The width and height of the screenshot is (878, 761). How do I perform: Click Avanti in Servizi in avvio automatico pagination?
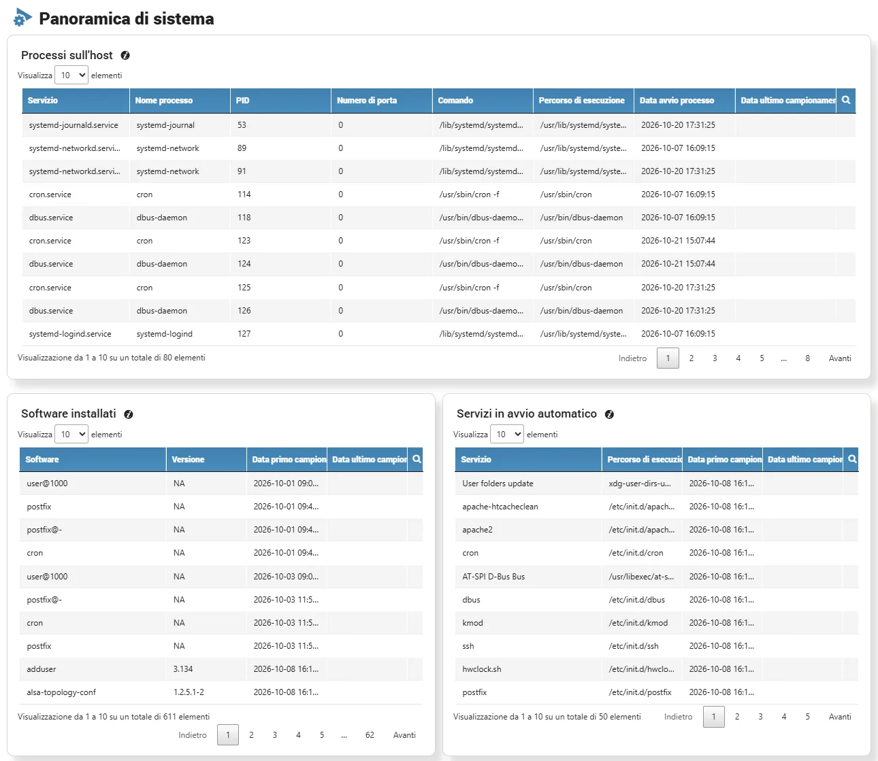(x=840, y=717)
